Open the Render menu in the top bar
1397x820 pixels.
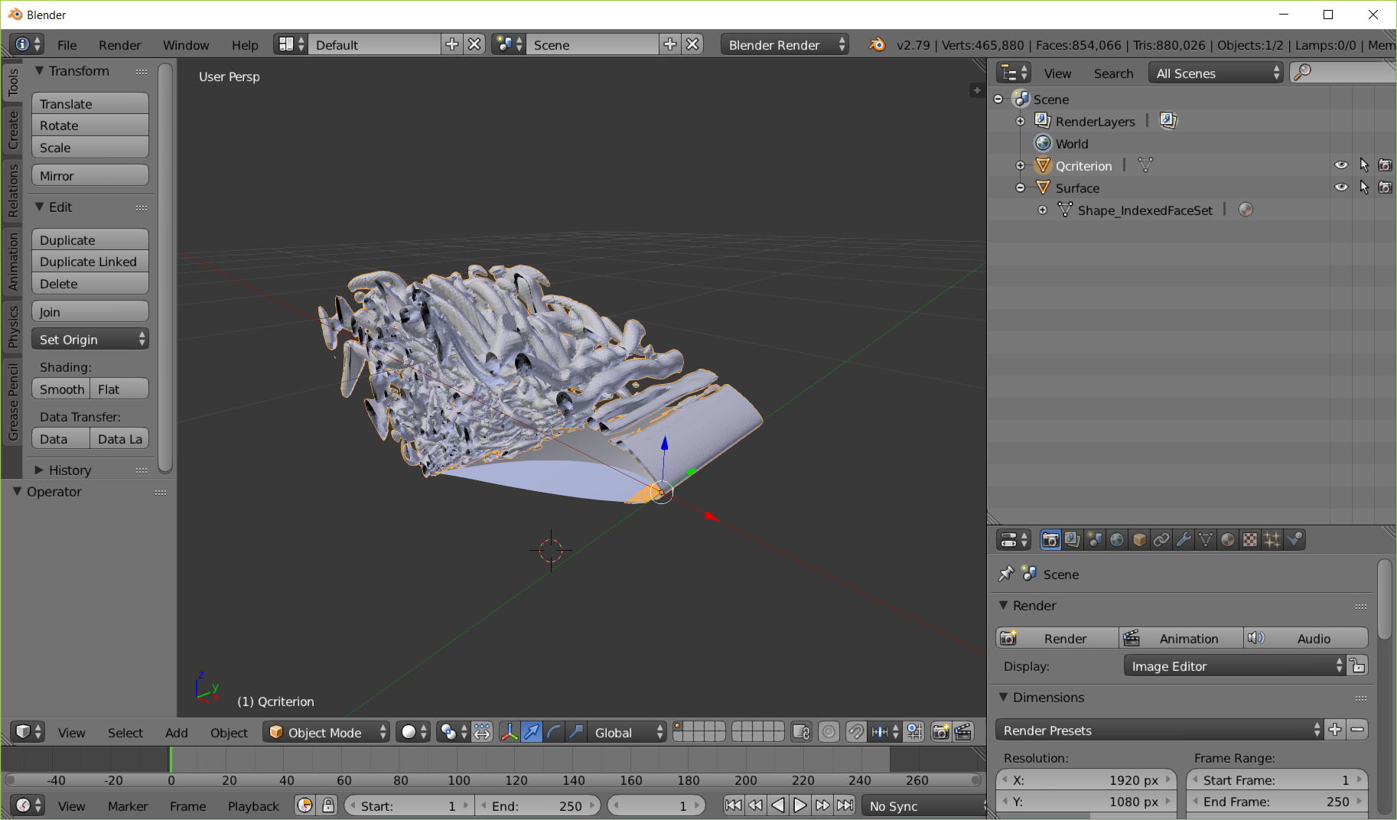(x=119, y=44)
